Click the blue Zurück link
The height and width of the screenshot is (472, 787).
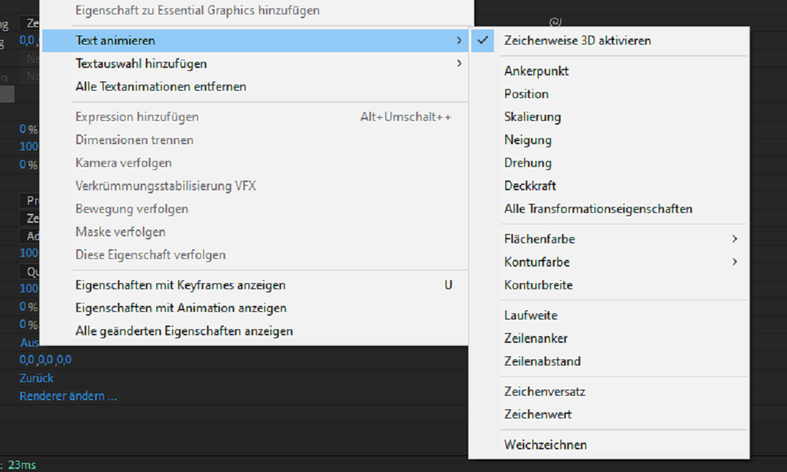pos(36,378)
